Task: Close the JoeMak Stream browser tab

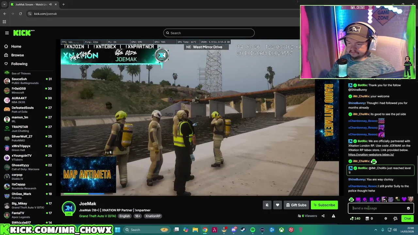Action: click(x=56, y=5)
